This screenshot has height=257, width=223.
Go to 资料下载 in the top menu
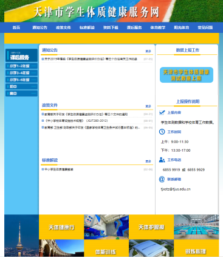(x=111, y=27)
